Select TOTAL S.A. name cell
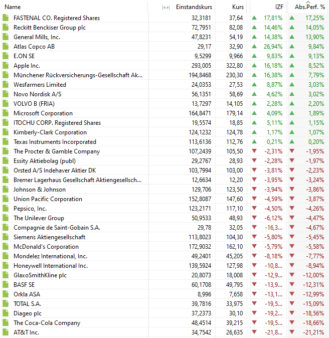The height and width of the screenshot is (338, 329). 27,303
